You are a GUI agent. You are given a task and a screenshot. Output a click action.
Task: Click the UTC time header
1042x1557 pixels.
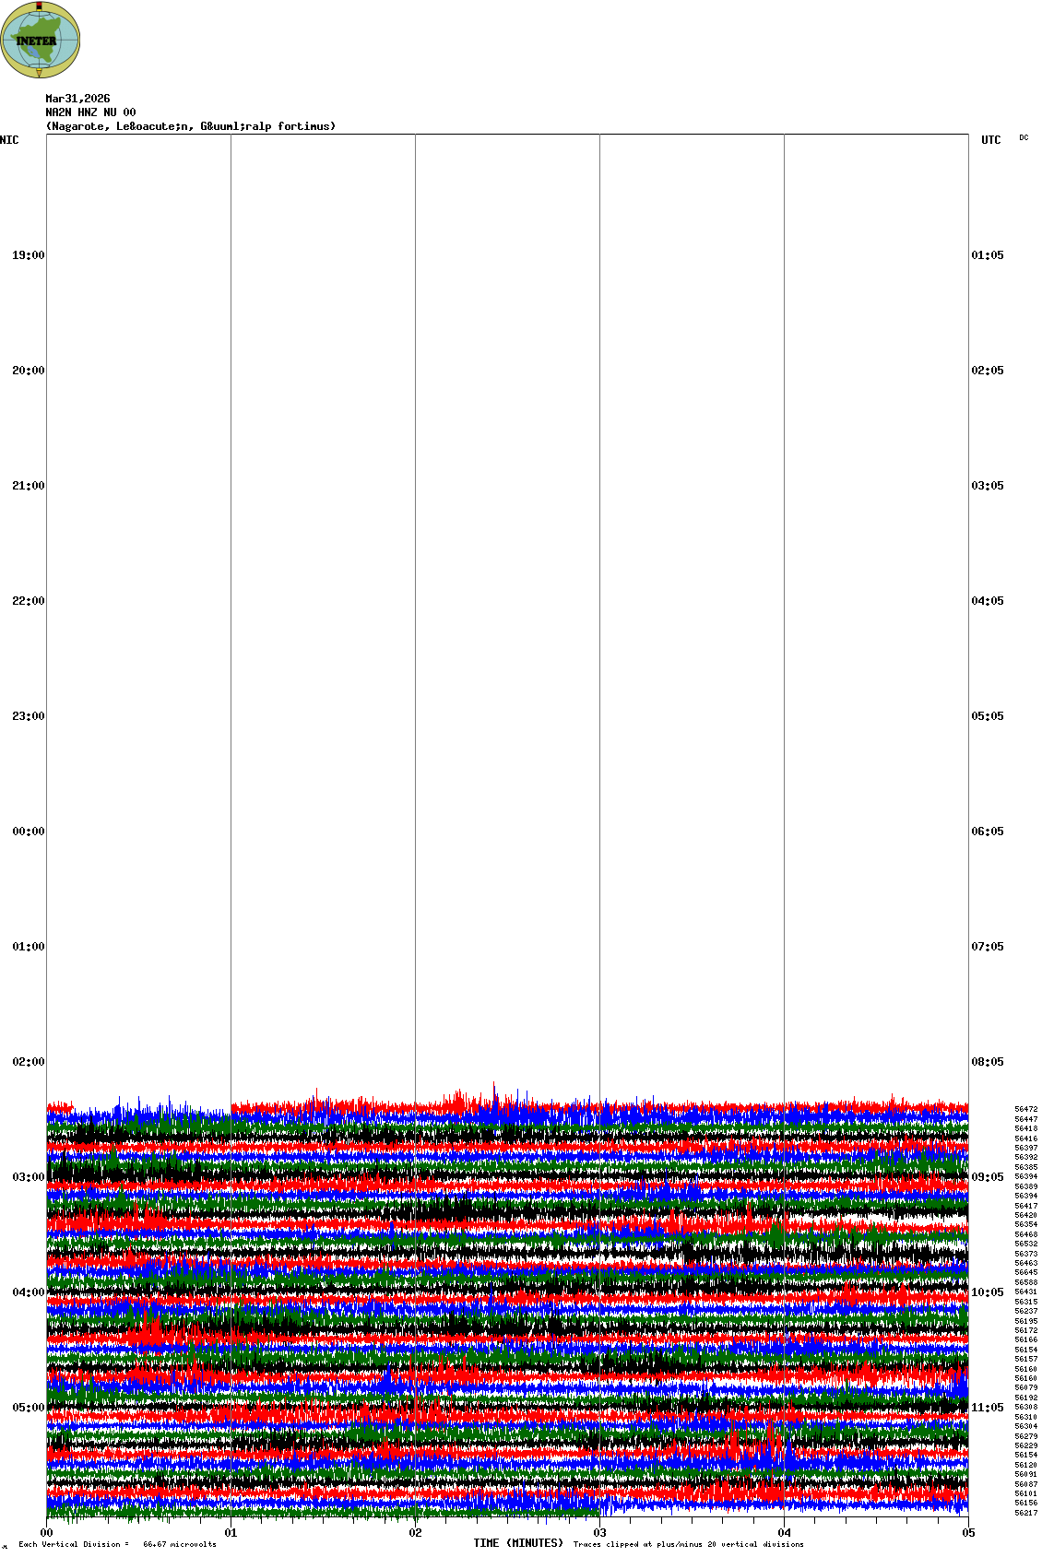click(990, 140)
